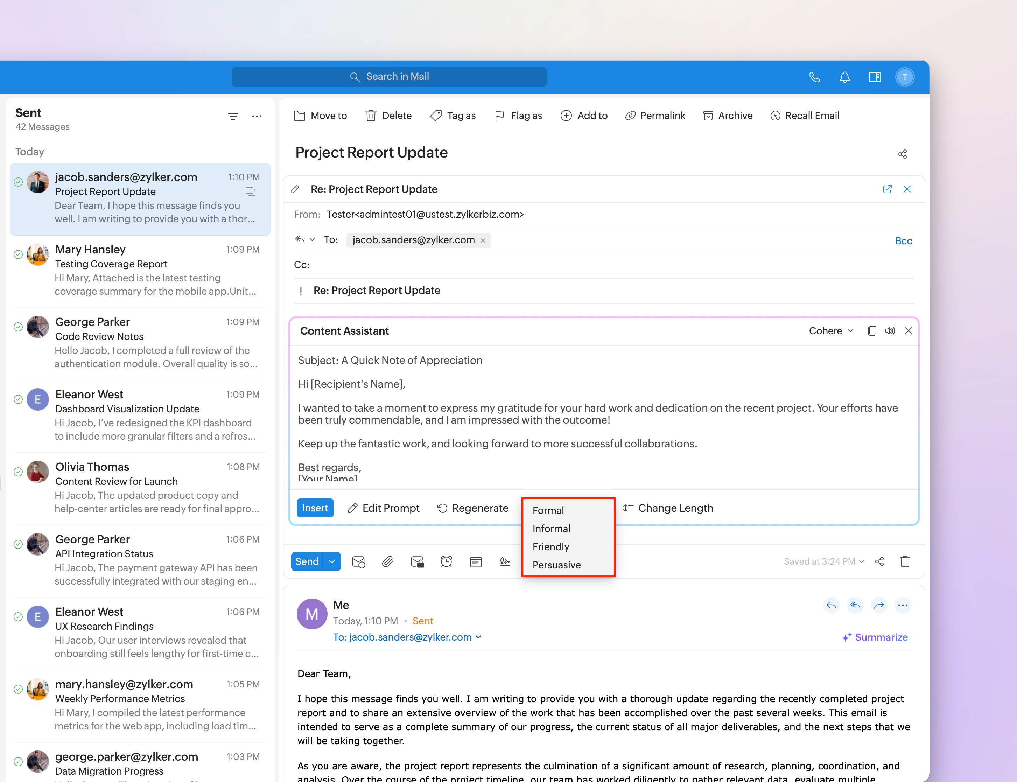Image resolution: width=1017 pixels, height=782 pixels.
Task: Expand the recipient details chevron under Me
Action: (478, 637)
